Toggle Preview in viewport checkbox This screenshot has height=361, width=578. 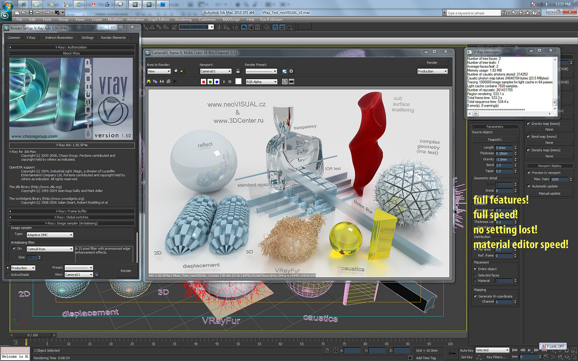[529, 173]
